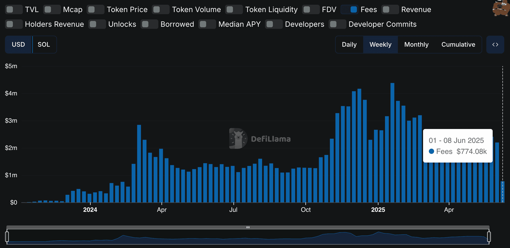
Task: Switch to the Cumulative view
Action: 458,45
